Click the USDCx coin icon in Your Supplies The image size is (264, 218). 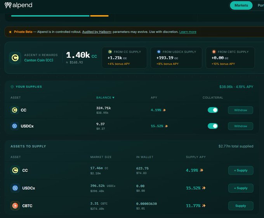click(14, 126)
